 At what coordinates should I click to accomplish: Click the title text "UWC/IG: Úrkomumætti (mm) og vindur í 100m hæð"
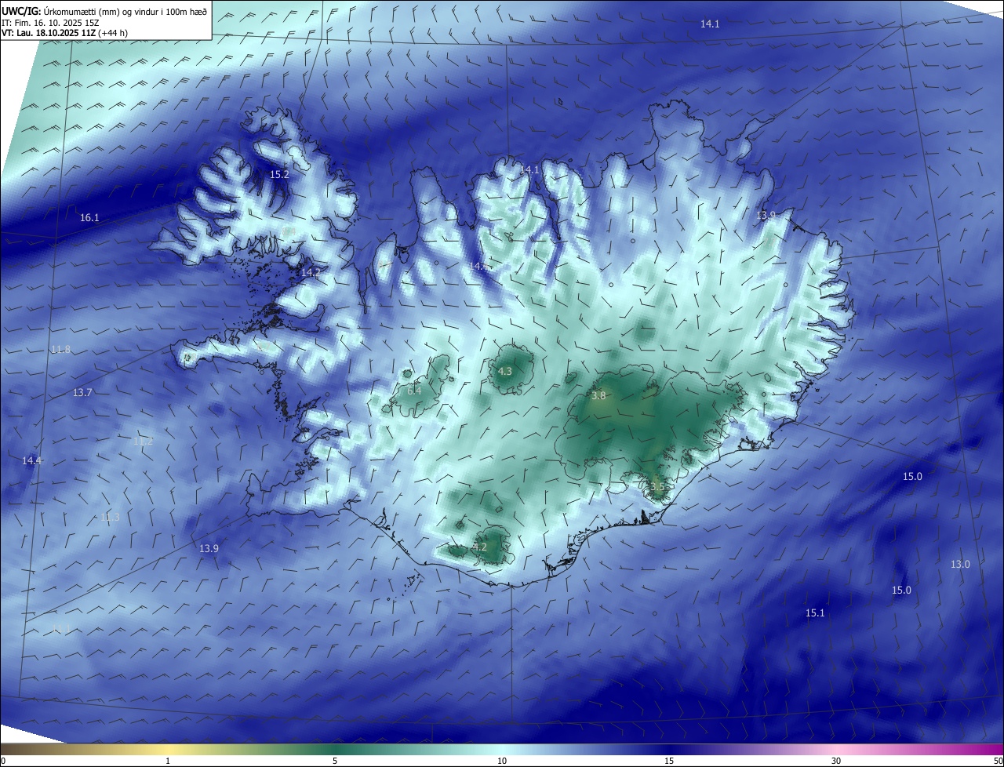click(x=104, y=11)
